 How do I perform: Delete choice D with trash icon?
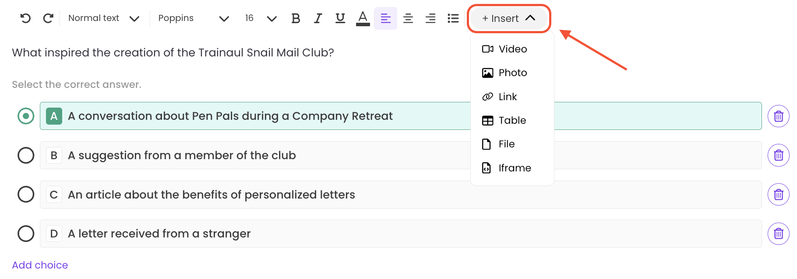[779, 234]
